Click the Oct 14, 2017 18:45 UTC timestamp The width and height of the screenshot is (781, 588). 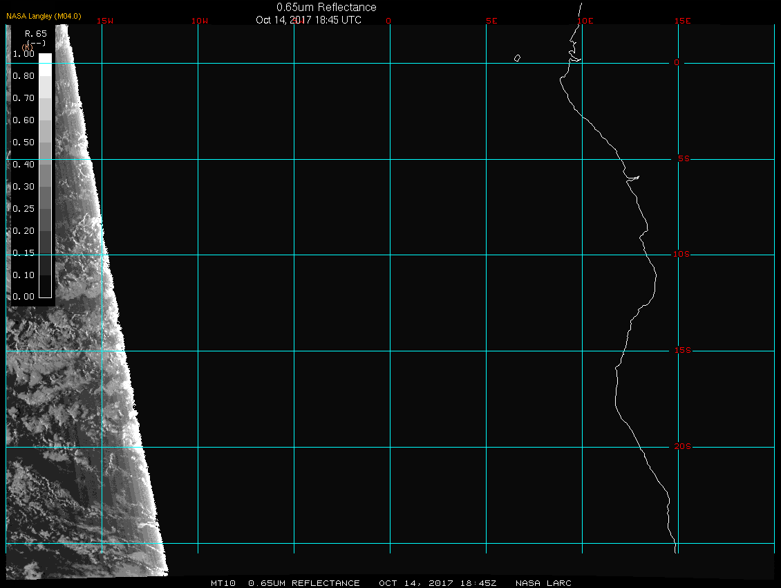(x=308, y=19)
